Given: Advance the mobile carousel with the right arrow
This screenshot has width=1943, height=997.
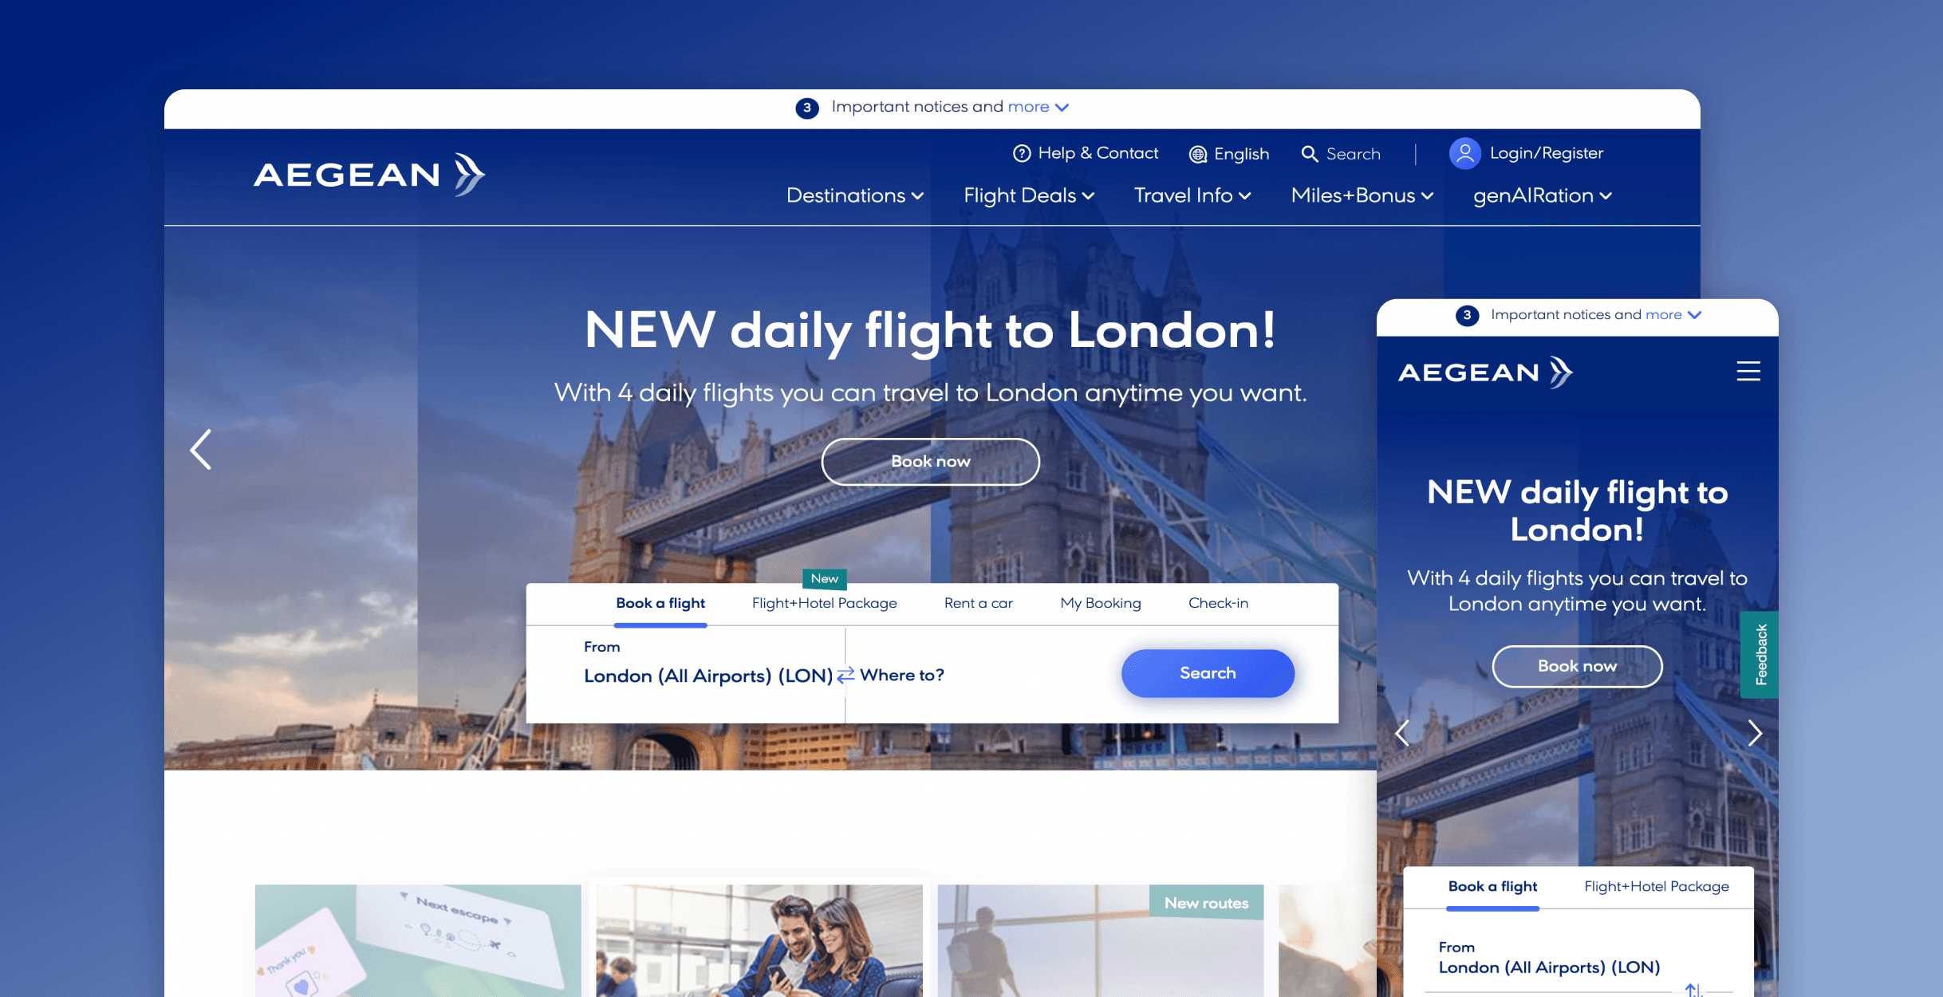Looking at the screenshot, I should click(1755, 733).
